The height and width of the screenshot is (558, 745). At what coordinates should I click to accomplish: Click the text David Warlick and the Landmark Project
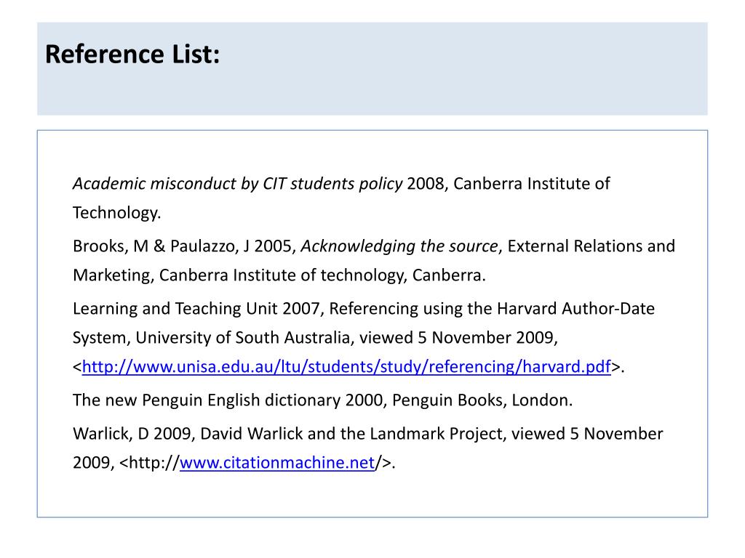pyautogui.click(x=354, y=434)
